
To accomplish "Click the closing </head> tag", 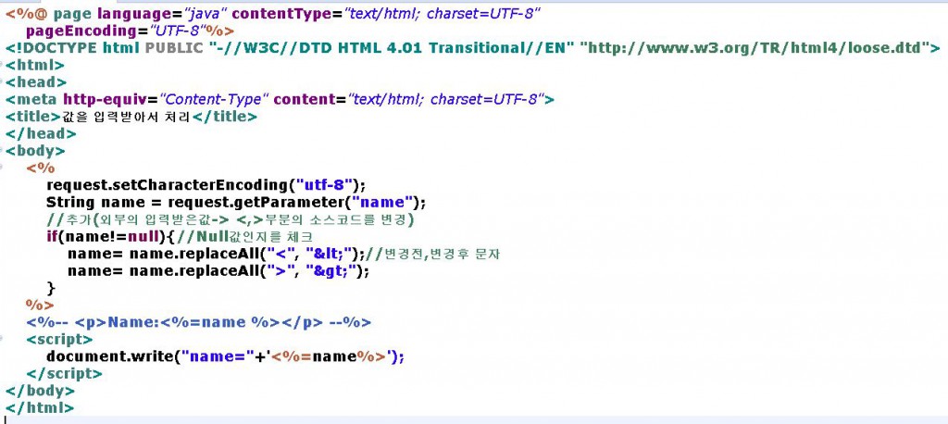I will [41, 133].
